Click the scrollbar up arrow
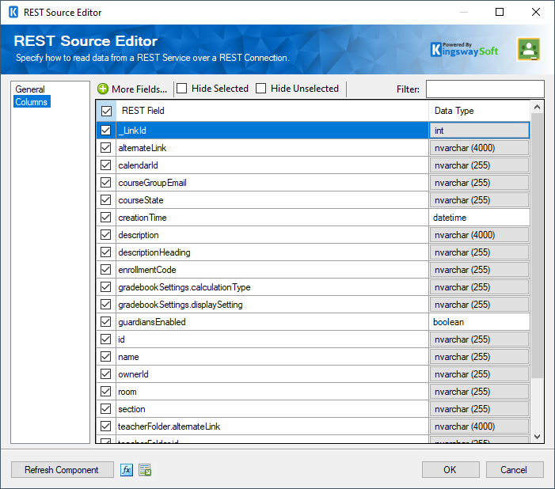 pos(537,107)
